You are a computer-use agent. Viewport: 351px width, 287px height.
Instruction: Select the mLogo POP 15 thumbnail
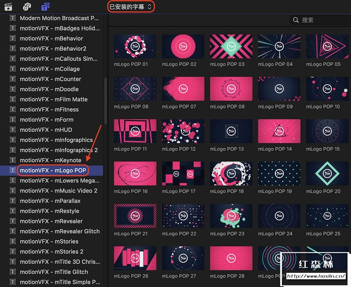327,131
